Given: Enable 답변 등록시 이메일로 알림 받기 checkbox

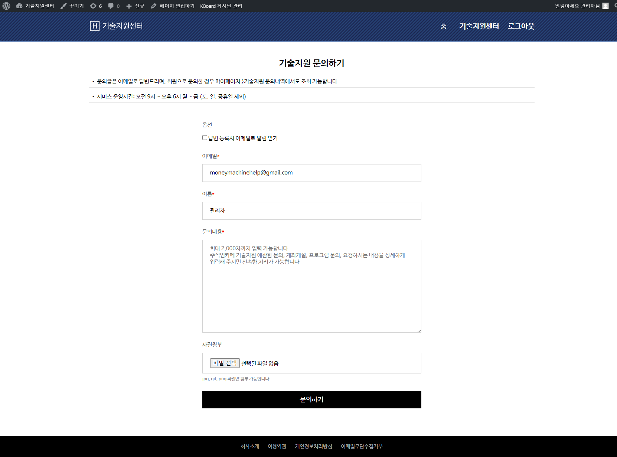Looking at the screenshot, I should [205, 138].
